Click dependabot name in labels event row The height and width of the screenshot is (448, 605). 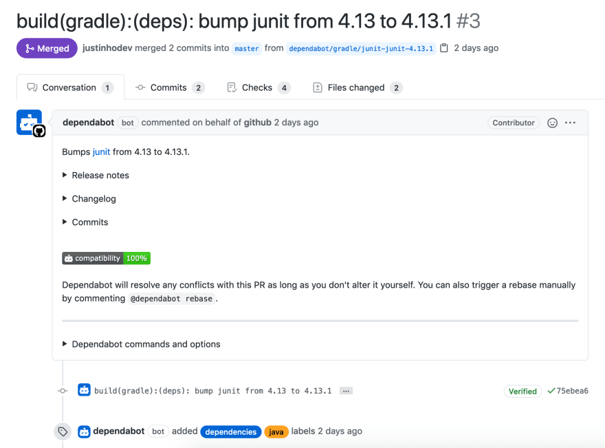click(119, 431)
